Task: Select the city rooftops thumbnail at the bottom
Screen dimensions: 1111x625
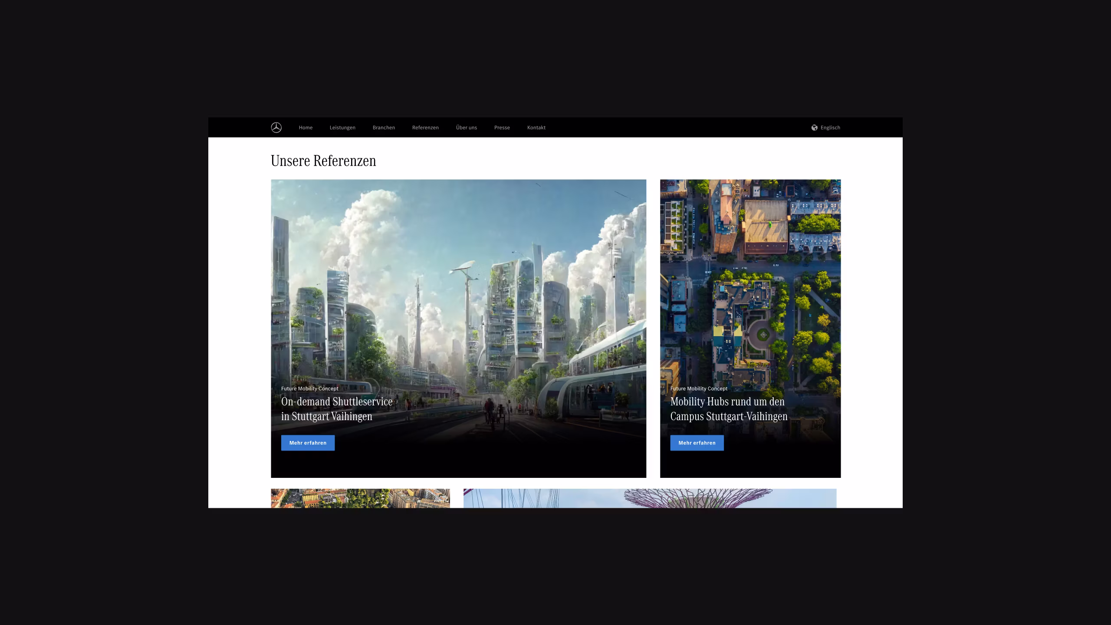Action: [360, 498]
